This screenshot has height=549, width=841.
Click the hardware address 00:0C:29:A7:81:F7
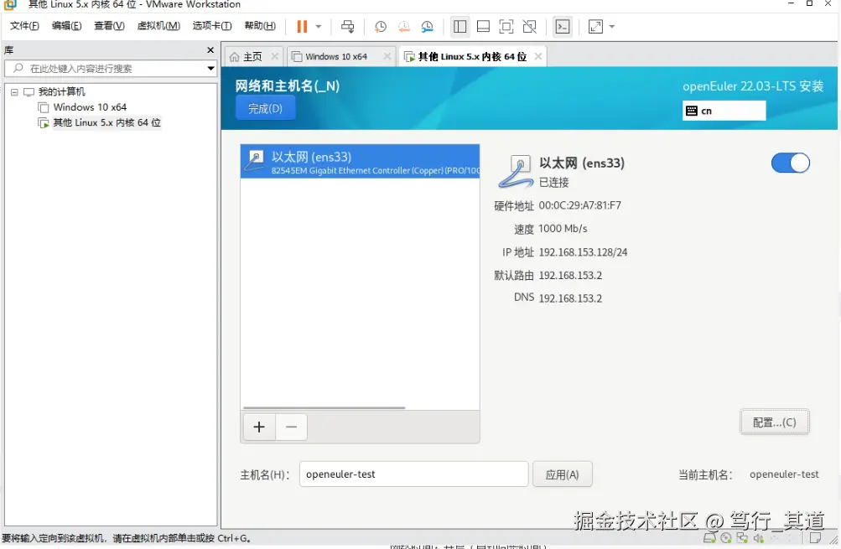579,205
